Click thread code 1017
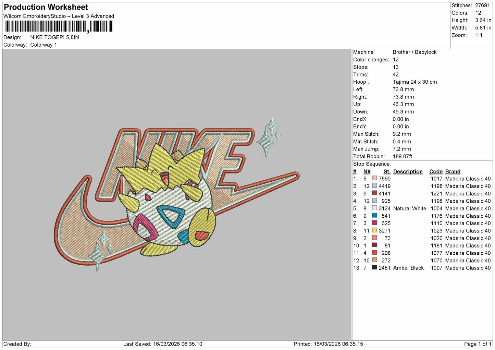 pos(436,179)
